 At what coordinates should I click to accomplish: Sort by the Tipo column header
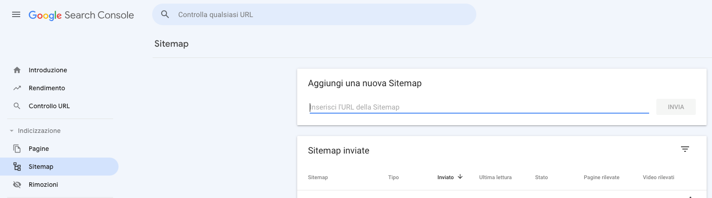pyautogui.click(x=393, y=177)
